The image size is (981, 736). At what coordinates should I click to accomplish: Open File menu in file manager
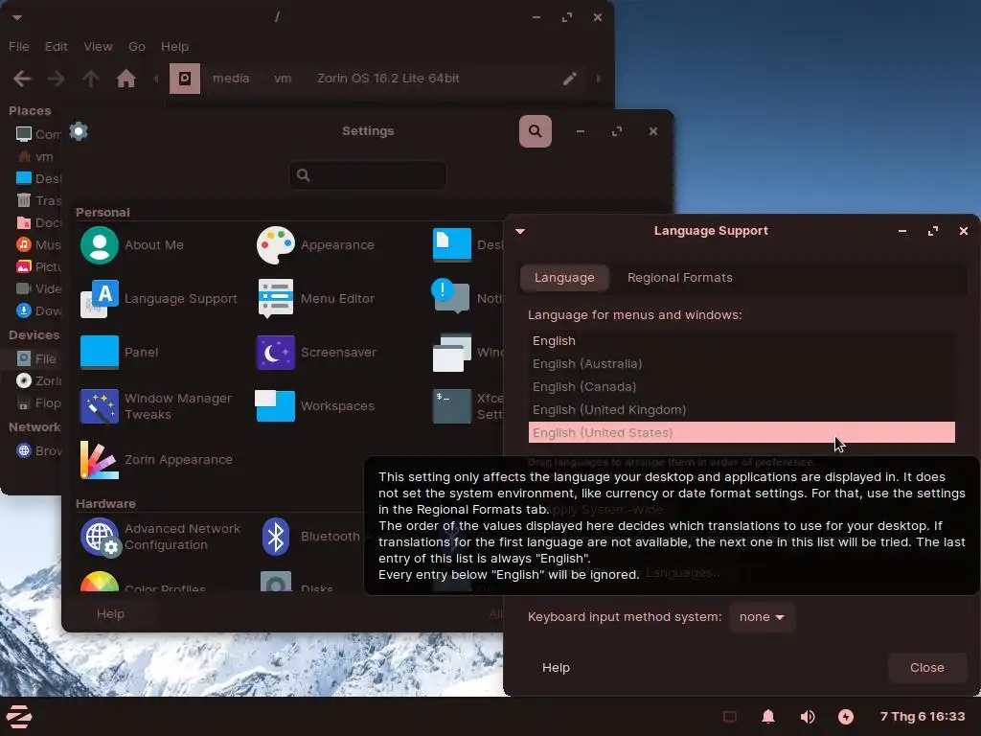pos(19,47)
